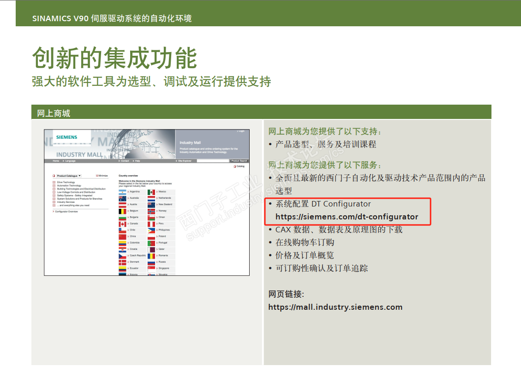Click '产品选型、服务及培训课程' bullet
521x372 pixels.
(x=326, y=144)
